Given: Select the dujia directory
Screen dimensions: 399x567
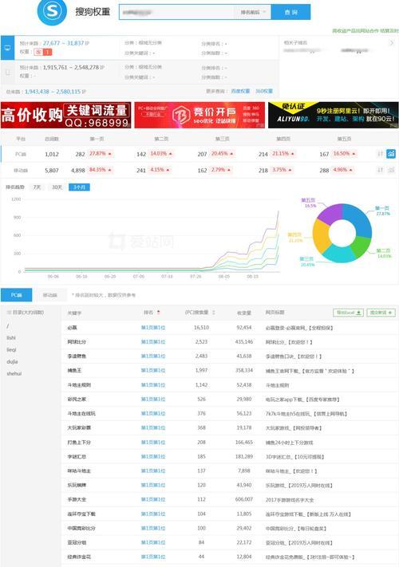Looking at the screenshot, I should 12,361.
